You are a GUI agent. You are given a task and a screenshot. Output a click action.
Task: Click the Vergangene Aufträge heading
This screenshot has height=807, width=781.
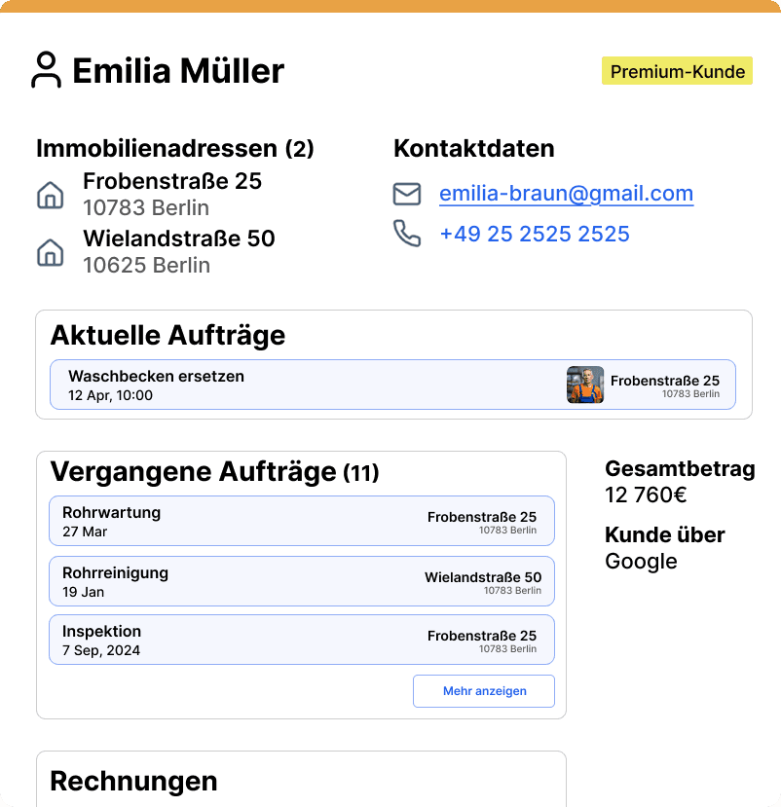[214, 472]
